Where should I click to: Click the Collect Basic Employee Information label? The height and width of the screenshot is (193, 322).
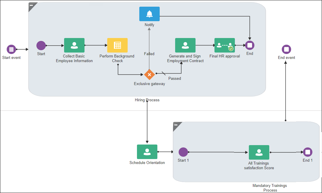[74, 58]
